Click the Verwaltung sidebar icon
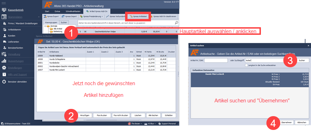The width and height of the screenshot is (311, 132). pyautogui.click(x=4, y=54)
